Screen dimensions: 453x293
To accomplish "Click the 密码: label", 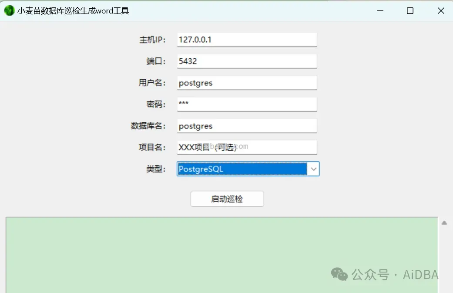I will (x=156, y=104).
